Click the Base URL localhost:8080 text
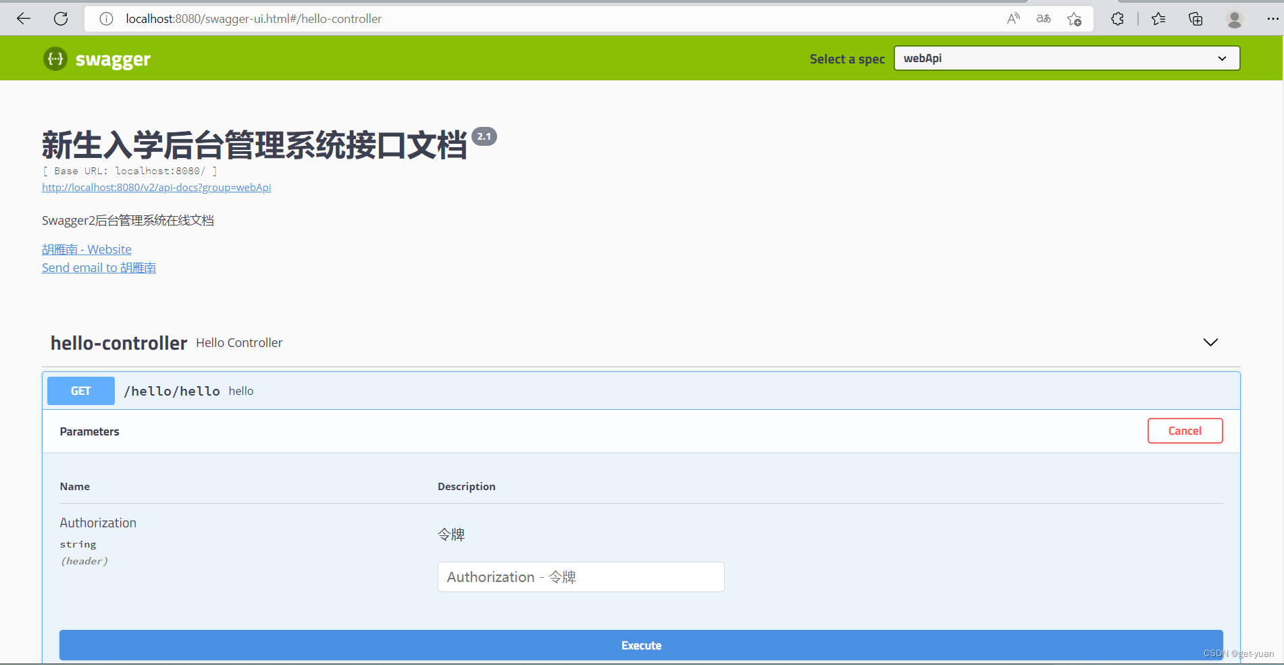 tap(130, 171)
